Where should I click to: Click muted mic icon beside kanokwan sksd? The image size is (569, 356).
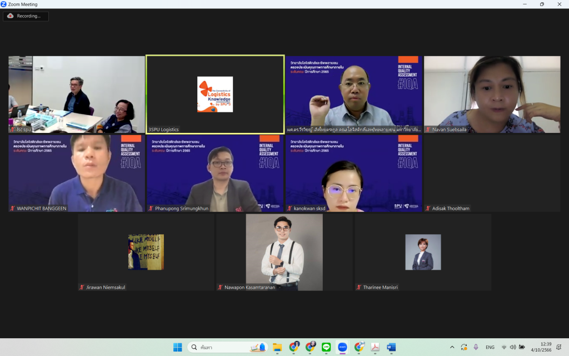pyautogui.click(x=290, y=209)
